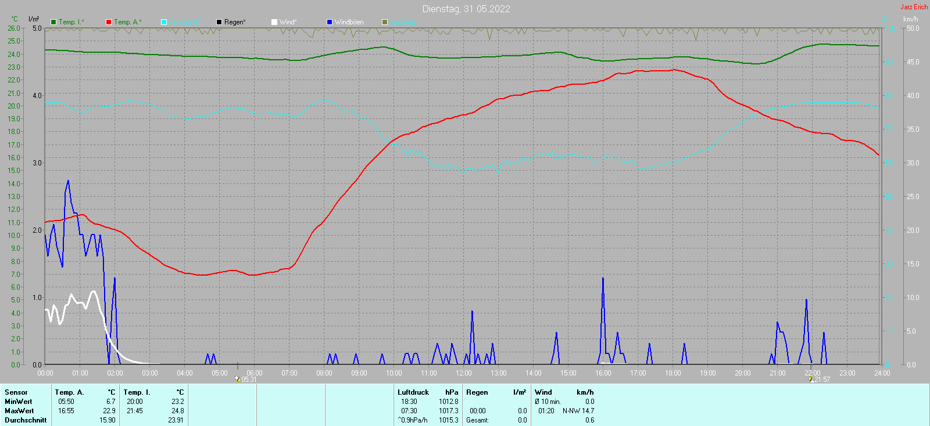Click the 'Regen' table column header
The image size is (930, 426).
[477, 392]
